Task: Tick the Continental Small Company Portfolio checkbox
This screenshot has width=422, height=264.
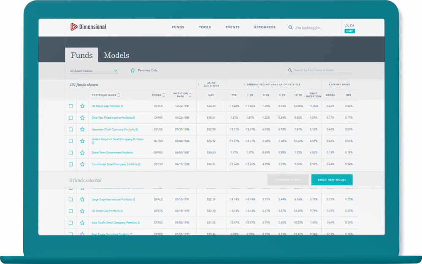Action: tap(71, 164)
